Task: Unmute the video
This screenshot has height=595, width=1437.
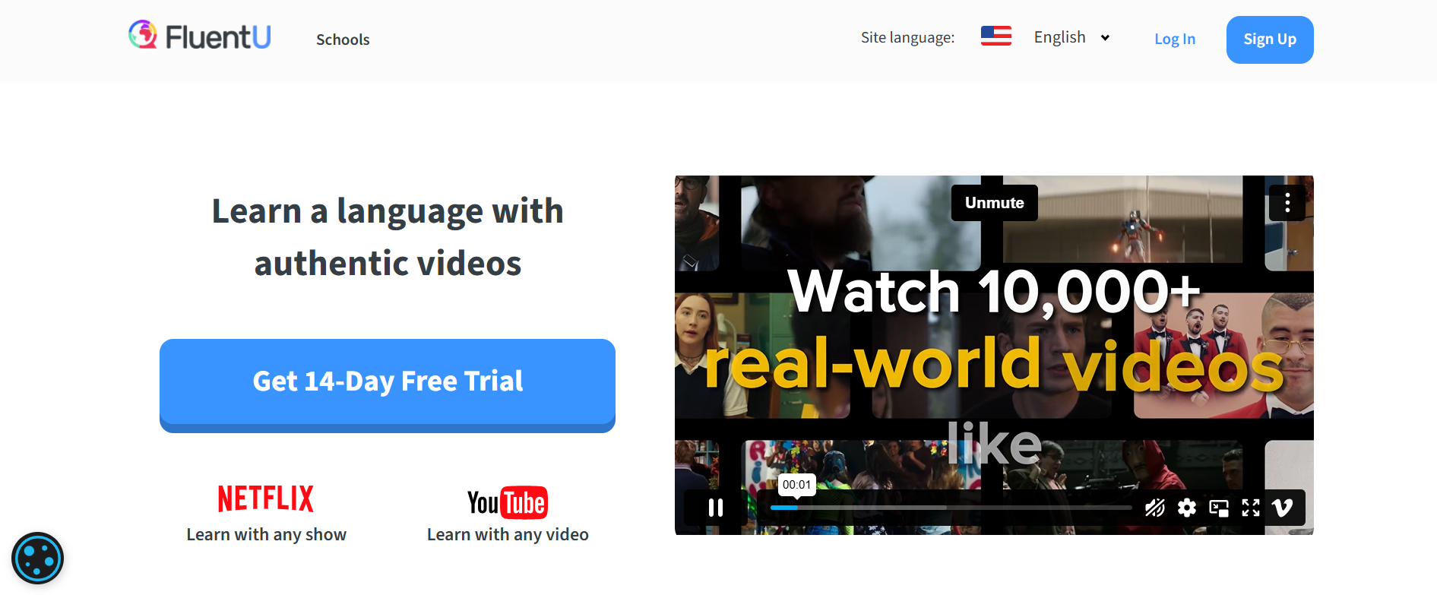Action: tap(994, 203)
